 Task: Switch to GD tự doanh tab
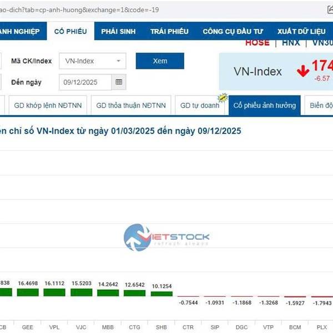pyautogui.click(x=200, y=105)
